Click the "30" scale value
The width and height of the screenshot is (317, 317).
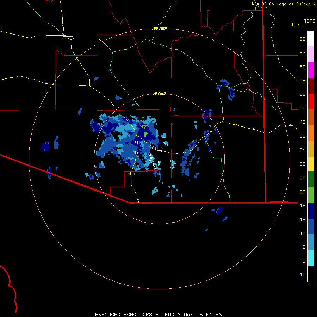click(x=303, y=164)
